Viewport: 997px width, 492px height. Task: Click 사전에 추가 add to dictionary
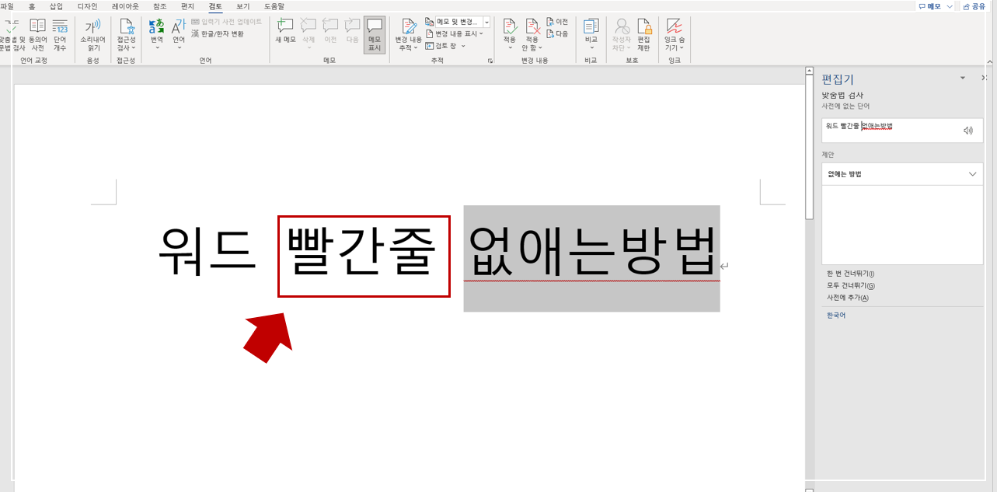(x=848, y=298)
